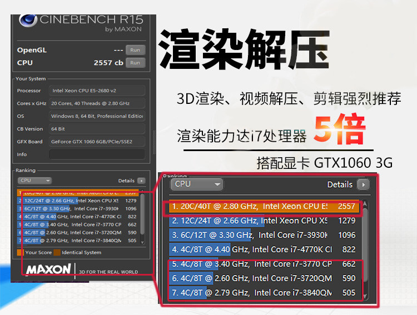Click the panel resize grip on right edge
Image resolution: width=417 pixels, height=315 pixels.
pyautogui.click(x=154, y=142)
